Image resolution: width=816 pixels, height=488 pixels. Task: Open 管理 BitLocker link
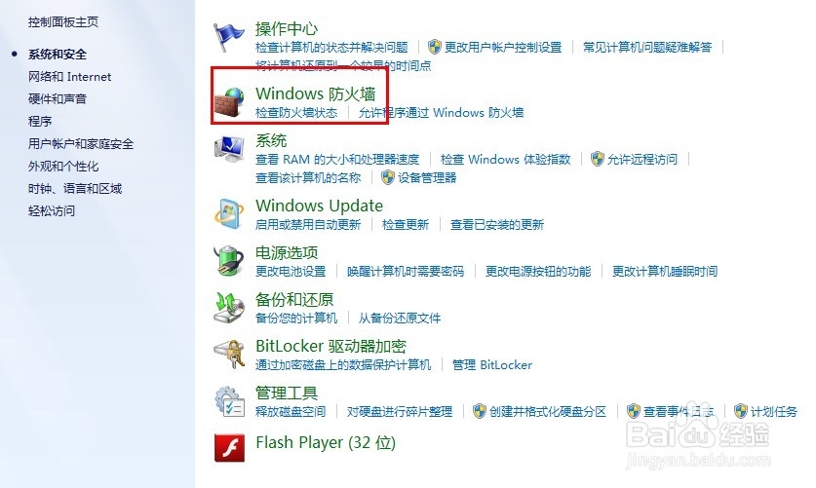click(x=492, y=365)
